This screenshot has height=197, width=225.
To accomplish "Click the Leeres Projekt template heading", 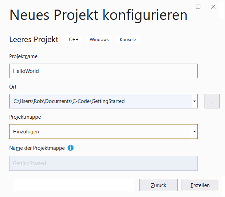I will [x=34, y=39].
